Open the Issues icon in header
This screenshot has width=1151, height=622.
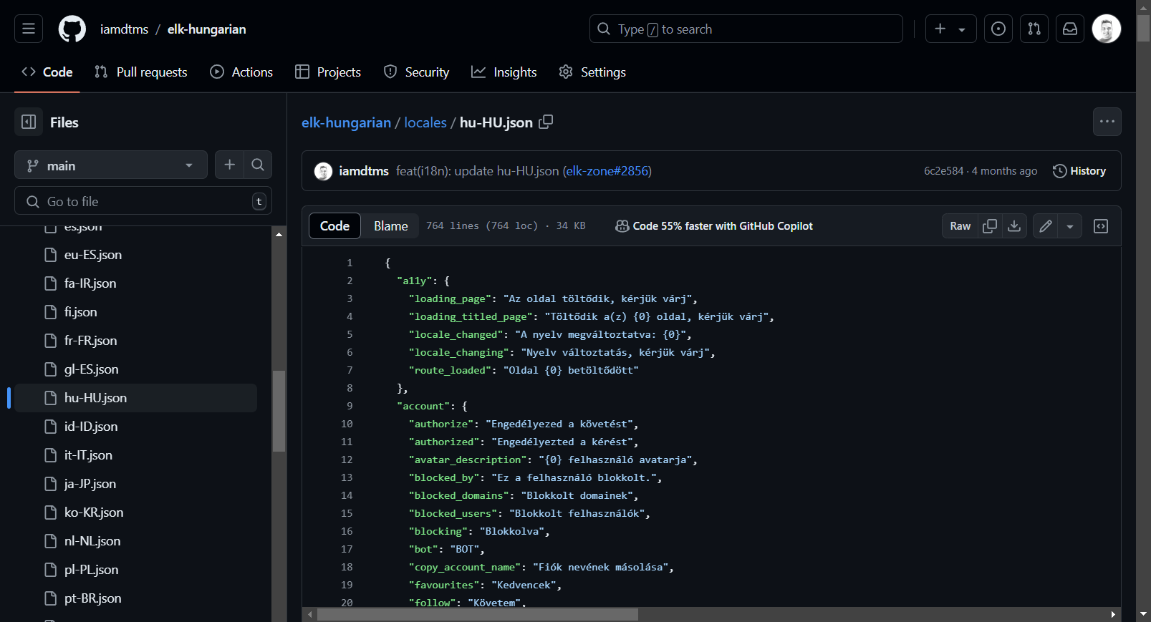998,29
